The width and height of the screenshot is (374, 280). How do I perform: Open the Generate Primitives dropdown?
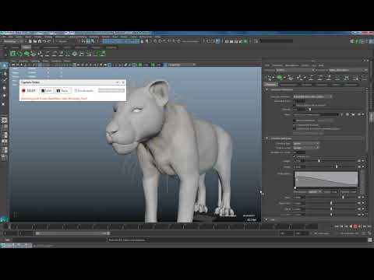(312, 96)
